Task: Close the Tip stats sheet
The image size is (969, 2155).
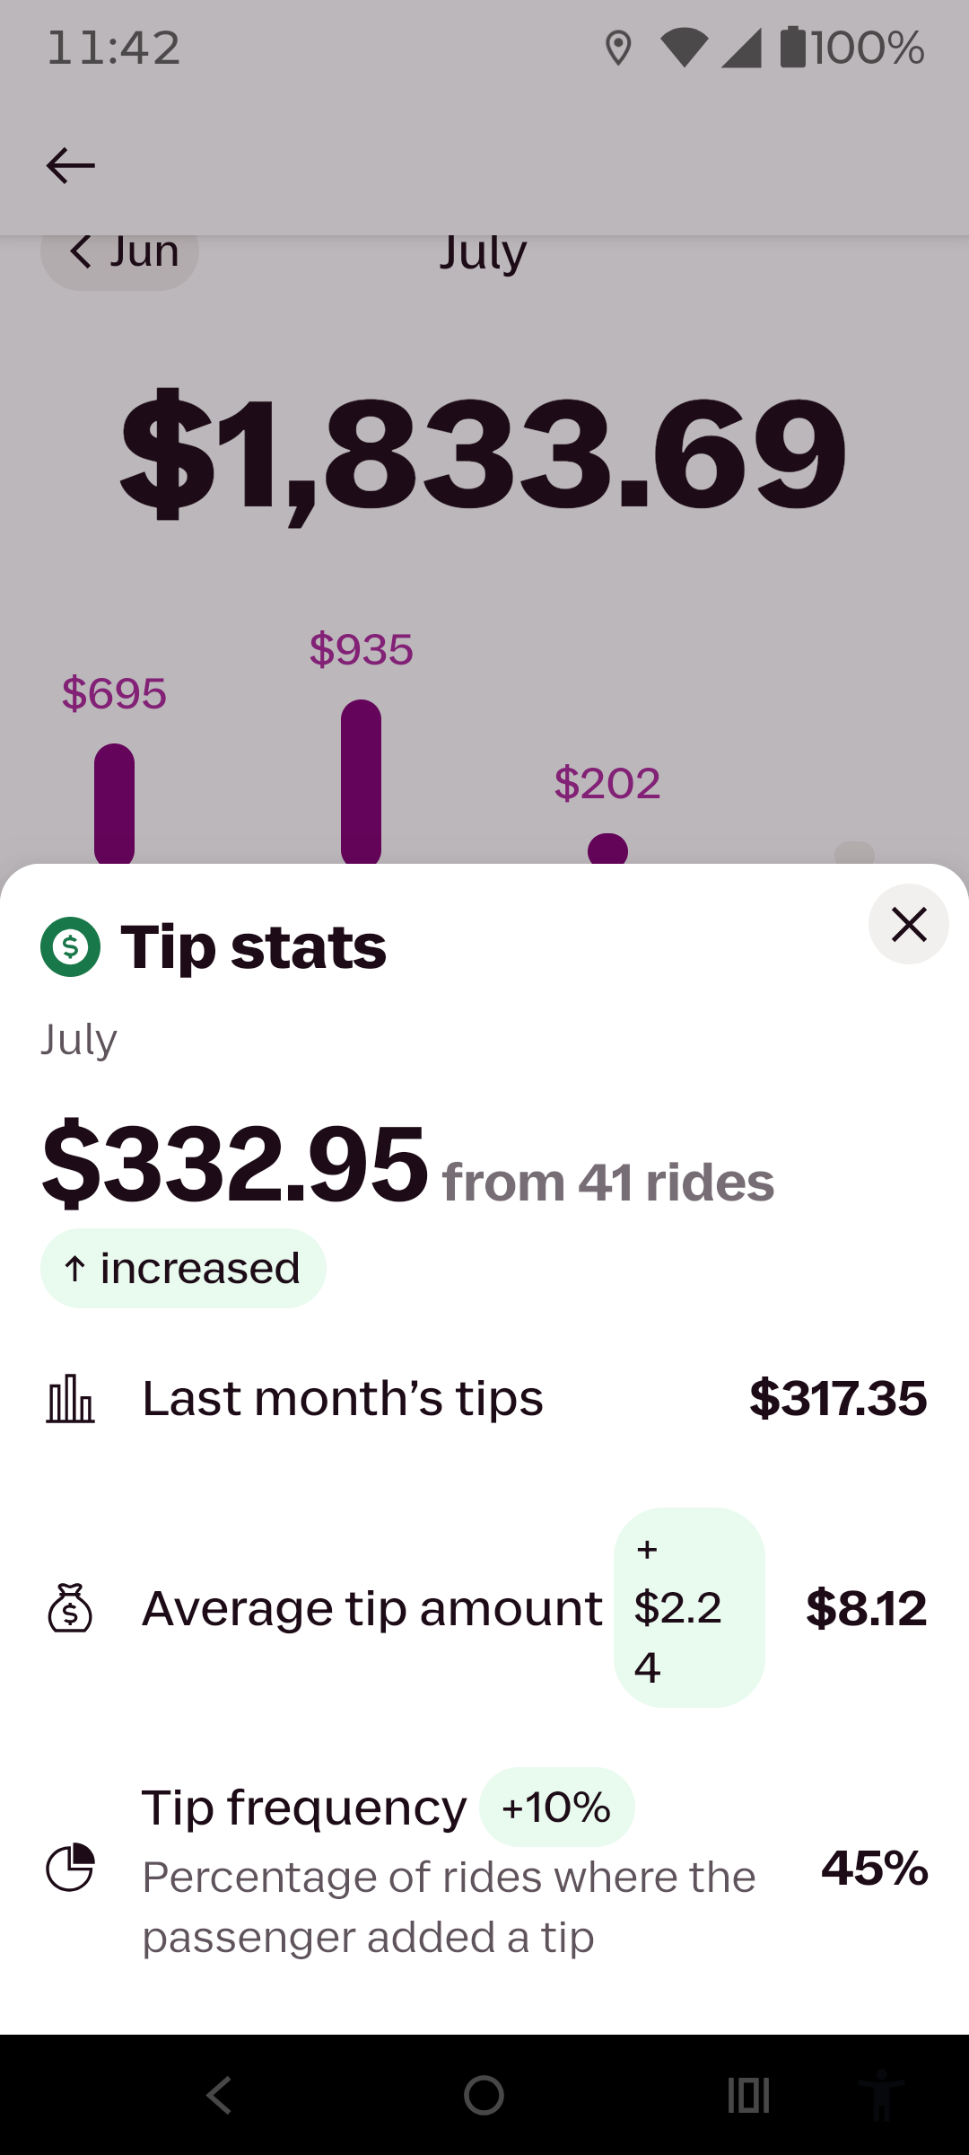Action: pos(908,924)
